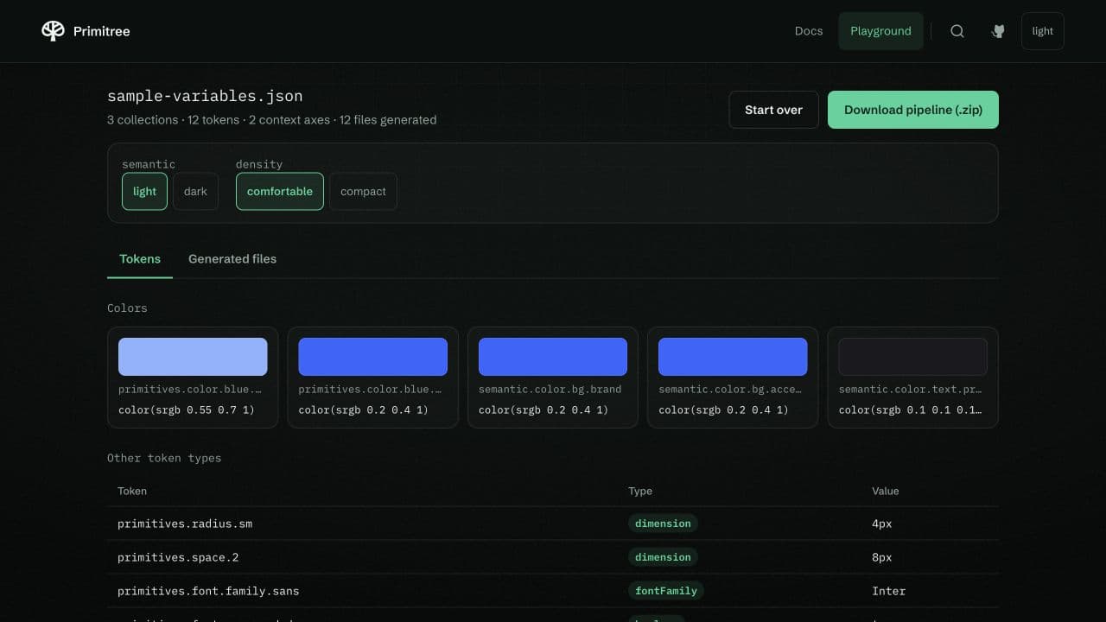Go to the Playground nav item
The width and height of the screenshot is (1106, 622).
(x=880, y=31)
